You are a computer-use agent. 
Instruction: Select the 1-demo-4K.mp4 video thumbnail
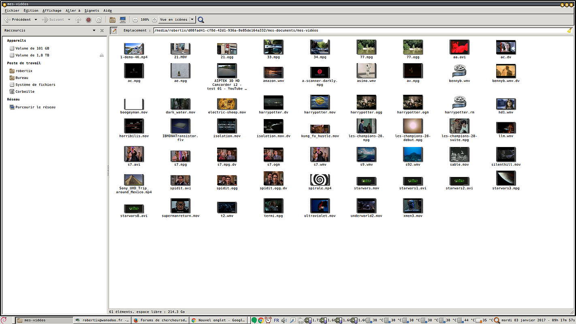[x=134, y=49]
